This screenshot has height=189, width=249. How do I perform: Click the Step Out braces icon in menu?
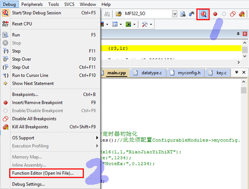point(6,67)
